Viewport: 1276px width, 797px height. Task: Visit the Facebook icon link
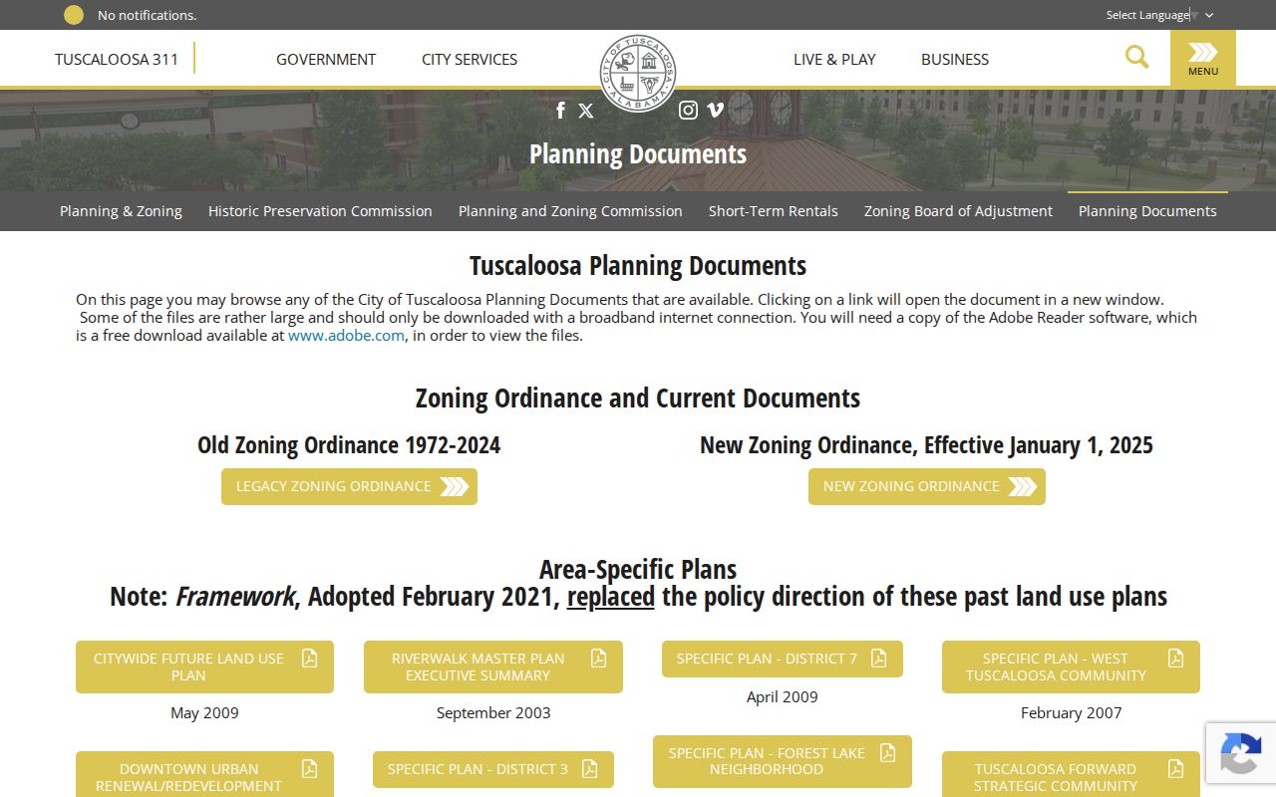(560, 111)
